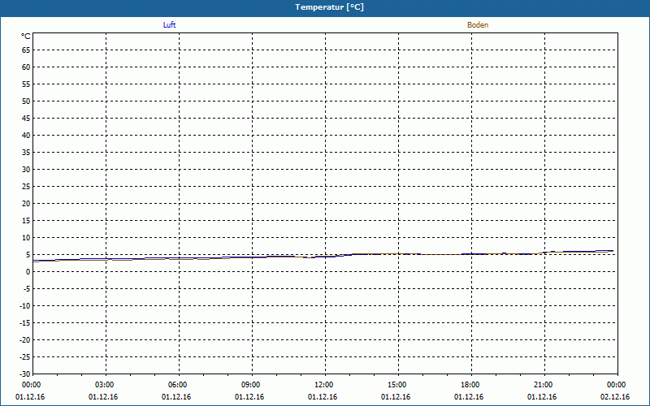
Task: Click the 0 value on the temperature axis
Action: [28, 272]
